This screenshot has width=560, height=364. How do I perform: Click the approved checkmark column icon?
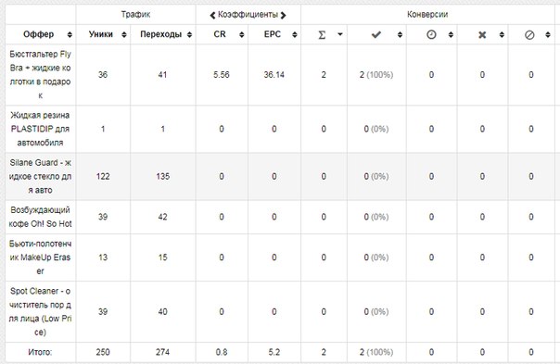376,34
